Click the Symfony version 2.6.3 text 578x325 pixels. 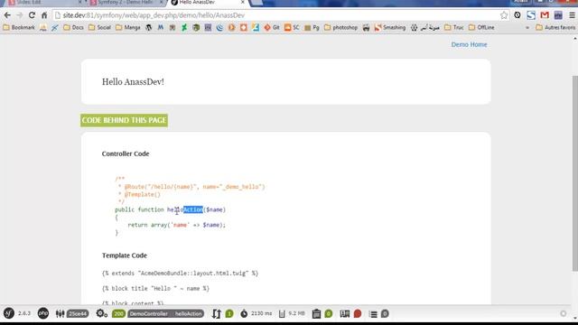coord(24,313)
